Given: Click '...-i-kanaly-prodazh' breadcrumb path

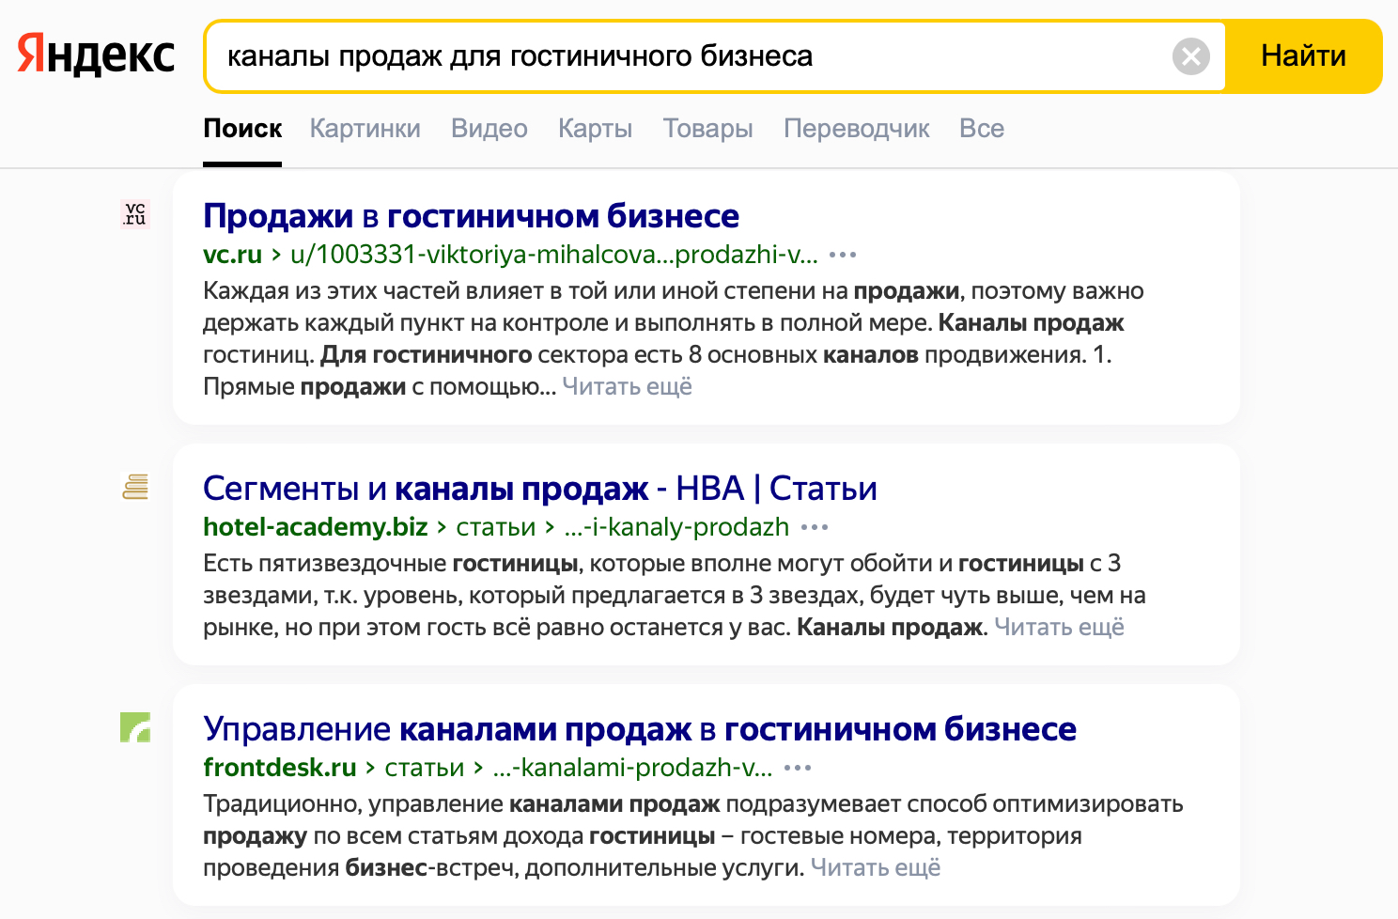Looking at the screenshot, I should 676,527.
